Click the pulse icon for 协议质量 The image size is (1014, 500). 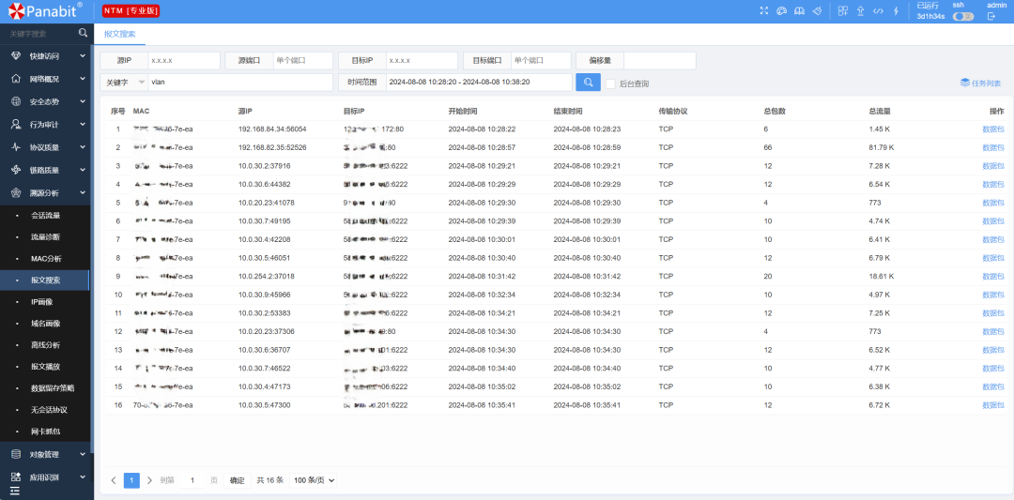tap(16, 146)
